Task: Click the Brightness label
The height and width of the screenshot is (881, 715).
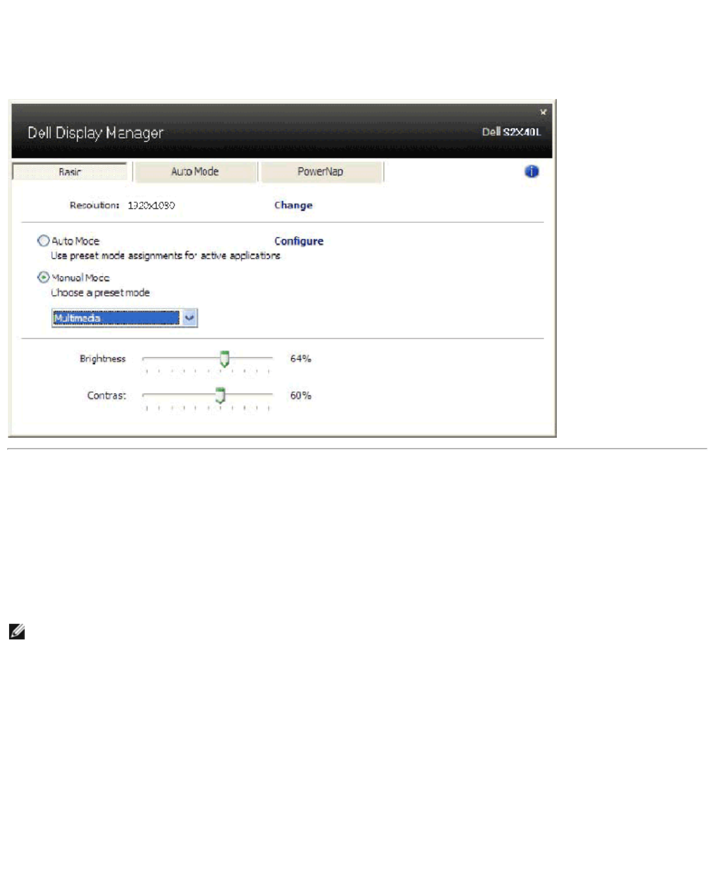Action: [103, 359]
